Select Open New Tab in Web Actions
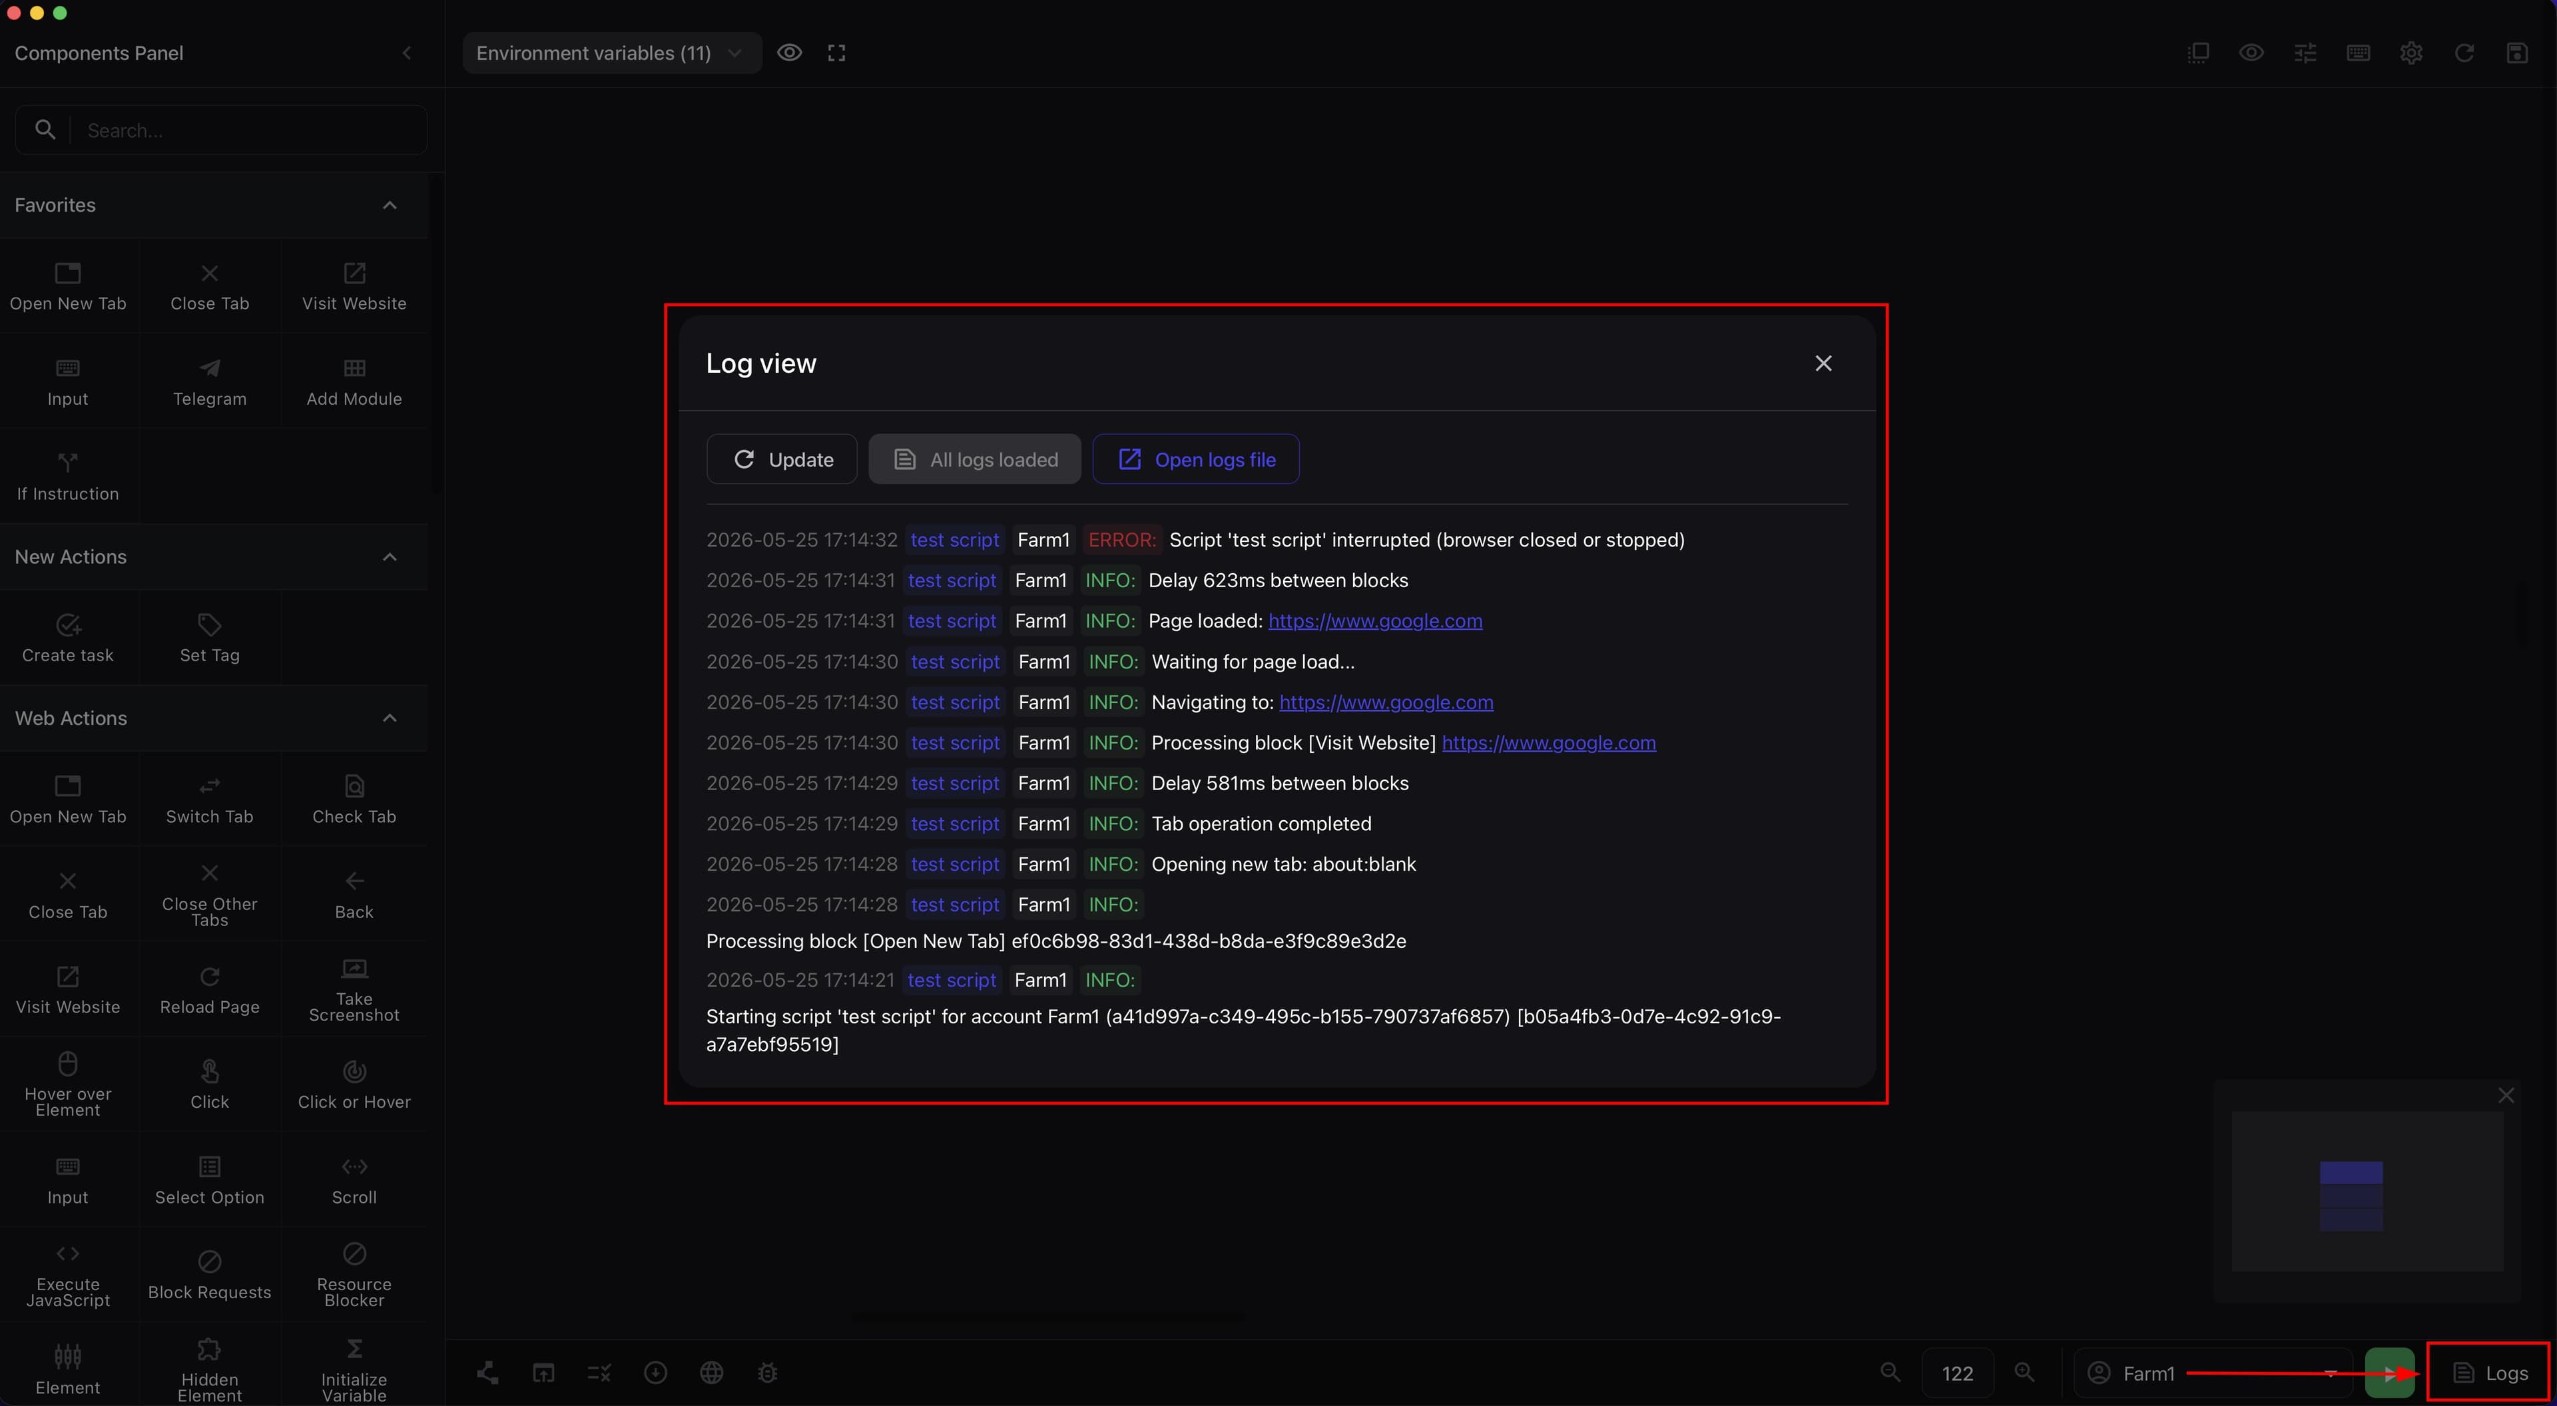Viewport: 2557px width, 1406px height. (69, 800)
